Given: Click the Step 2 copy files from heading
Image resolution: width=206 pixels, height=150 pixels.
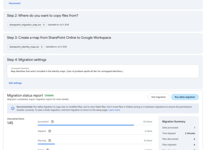Looking at the screenshot, I should pyautogui.click(x=43, y=15).
